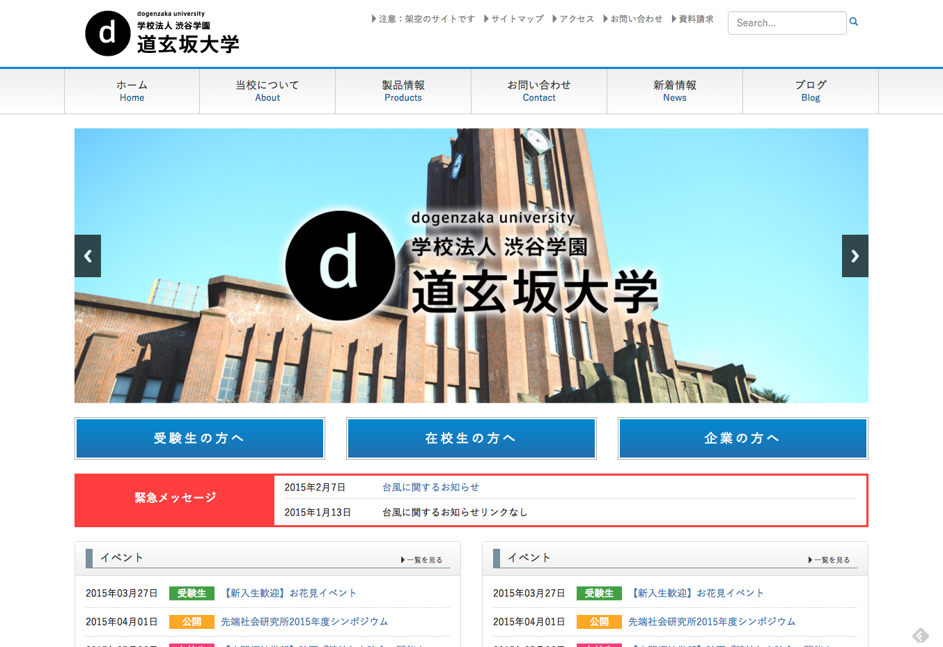This screenshot has width=943, height=647.
Task: Show previous slide with left arrow
Action: pos(88,256)
